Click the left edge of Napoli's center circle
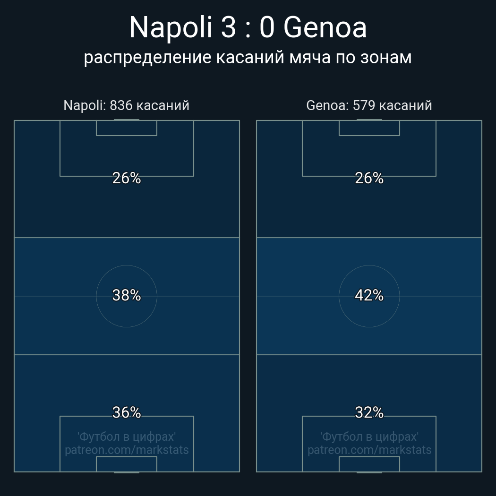Screen dimensions: 496x496 tap(96, 296)
